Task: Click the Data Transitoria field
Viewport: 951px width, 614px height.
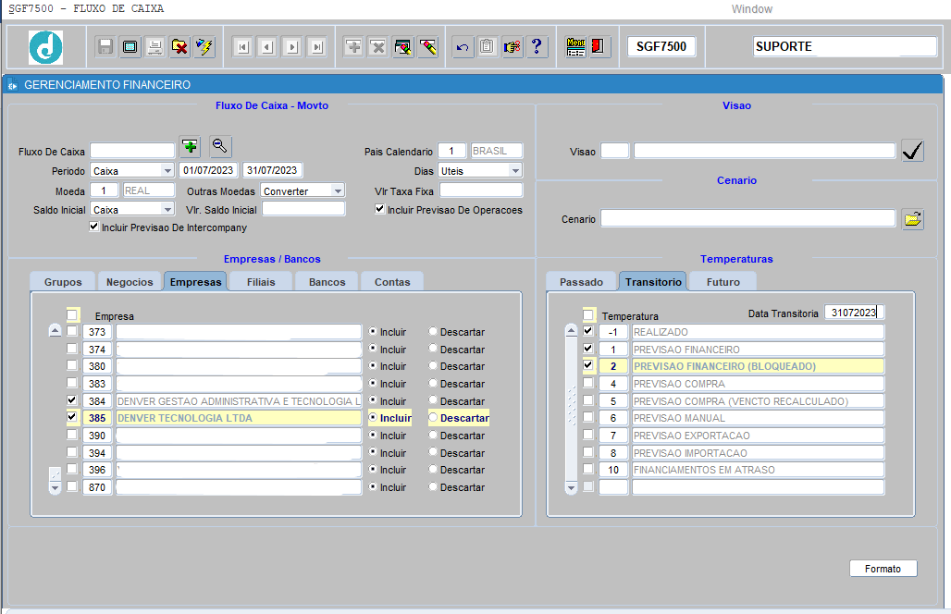Action: (854, 313)
